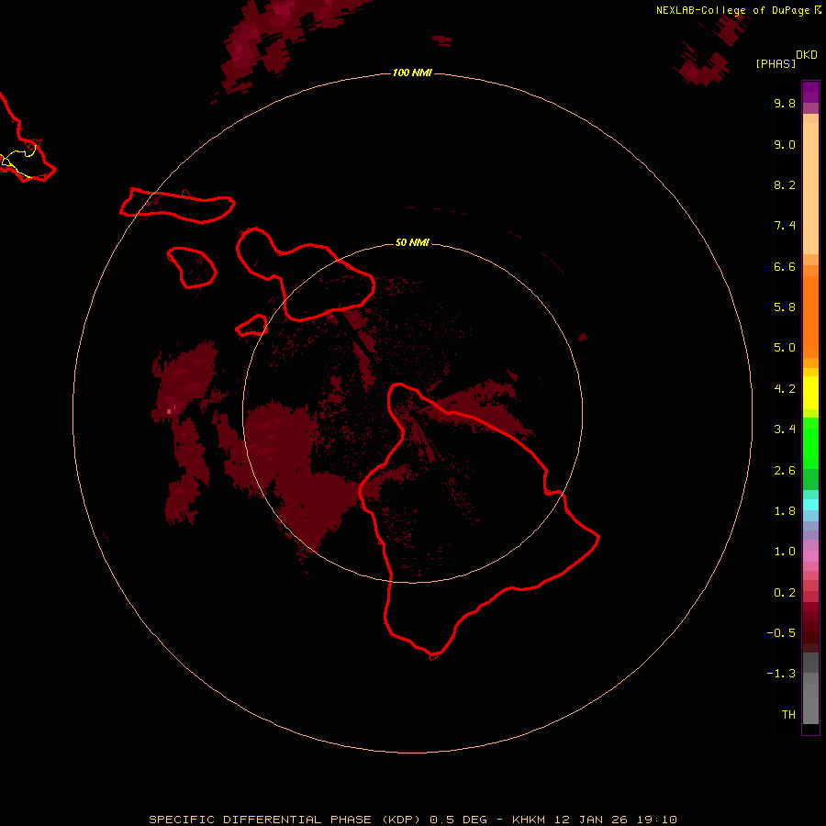Click the 1.8 value on the color scale
The image size is (826, 826).
[x=785, y=511]
